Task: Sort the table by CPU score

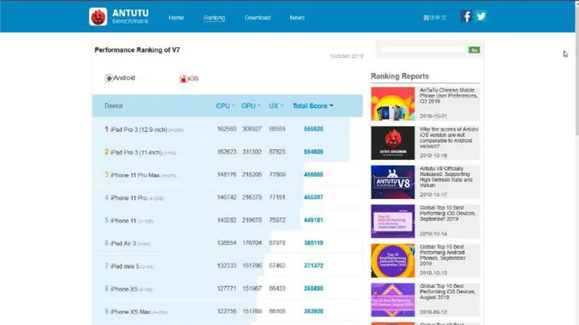Action: point(225,106)
